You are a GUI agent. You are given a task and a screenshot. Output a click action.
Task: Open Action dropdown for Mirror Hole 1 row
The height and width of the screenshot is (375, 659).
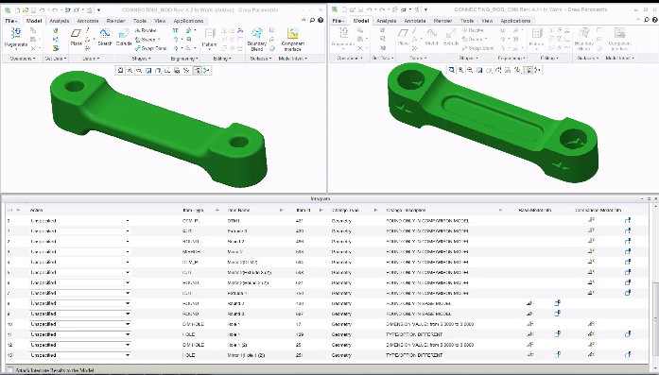(x=128, y=355)
